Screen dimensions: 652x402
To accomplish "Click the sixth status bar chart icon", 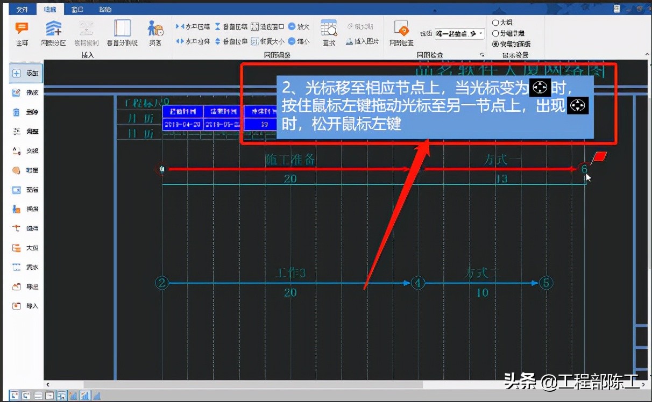I will click(x=73, y=396).
